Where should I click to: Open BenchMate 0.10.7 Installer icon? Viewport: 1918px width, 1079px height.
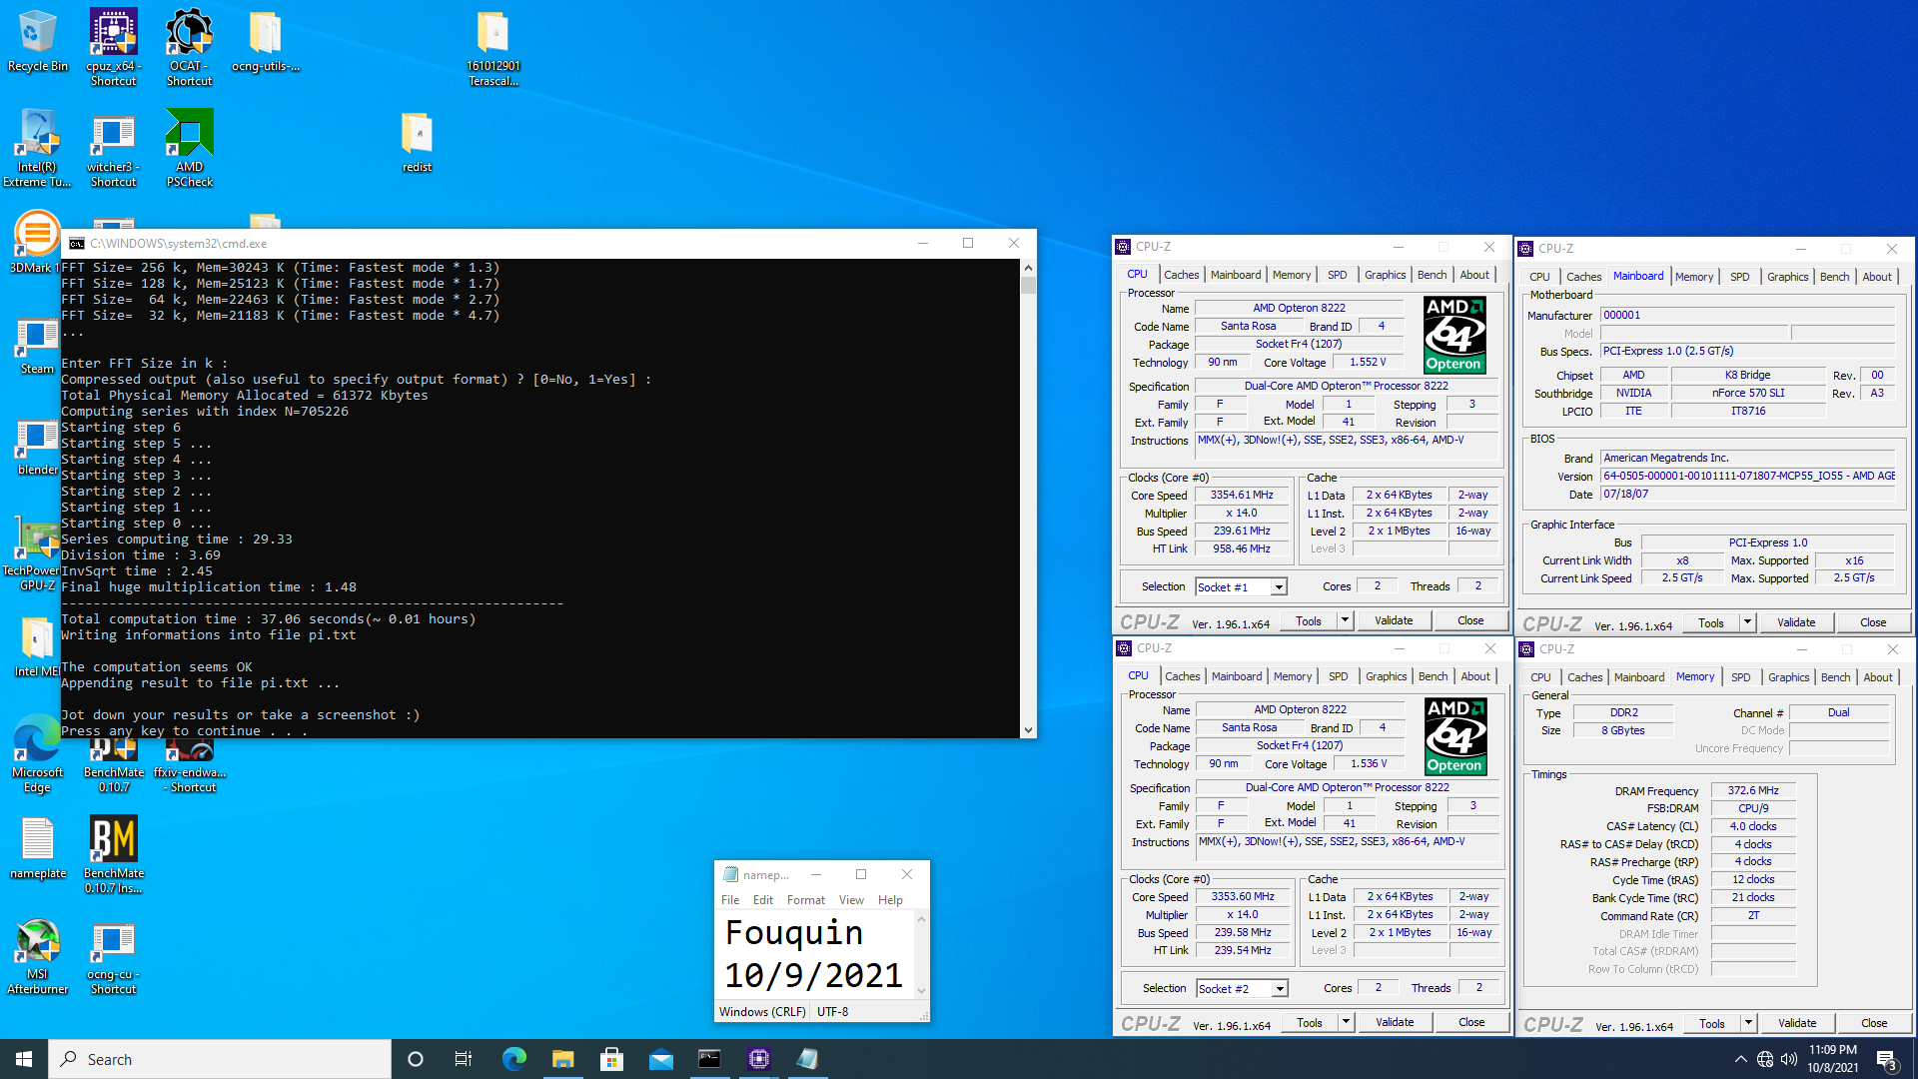[x=113, y=854]
